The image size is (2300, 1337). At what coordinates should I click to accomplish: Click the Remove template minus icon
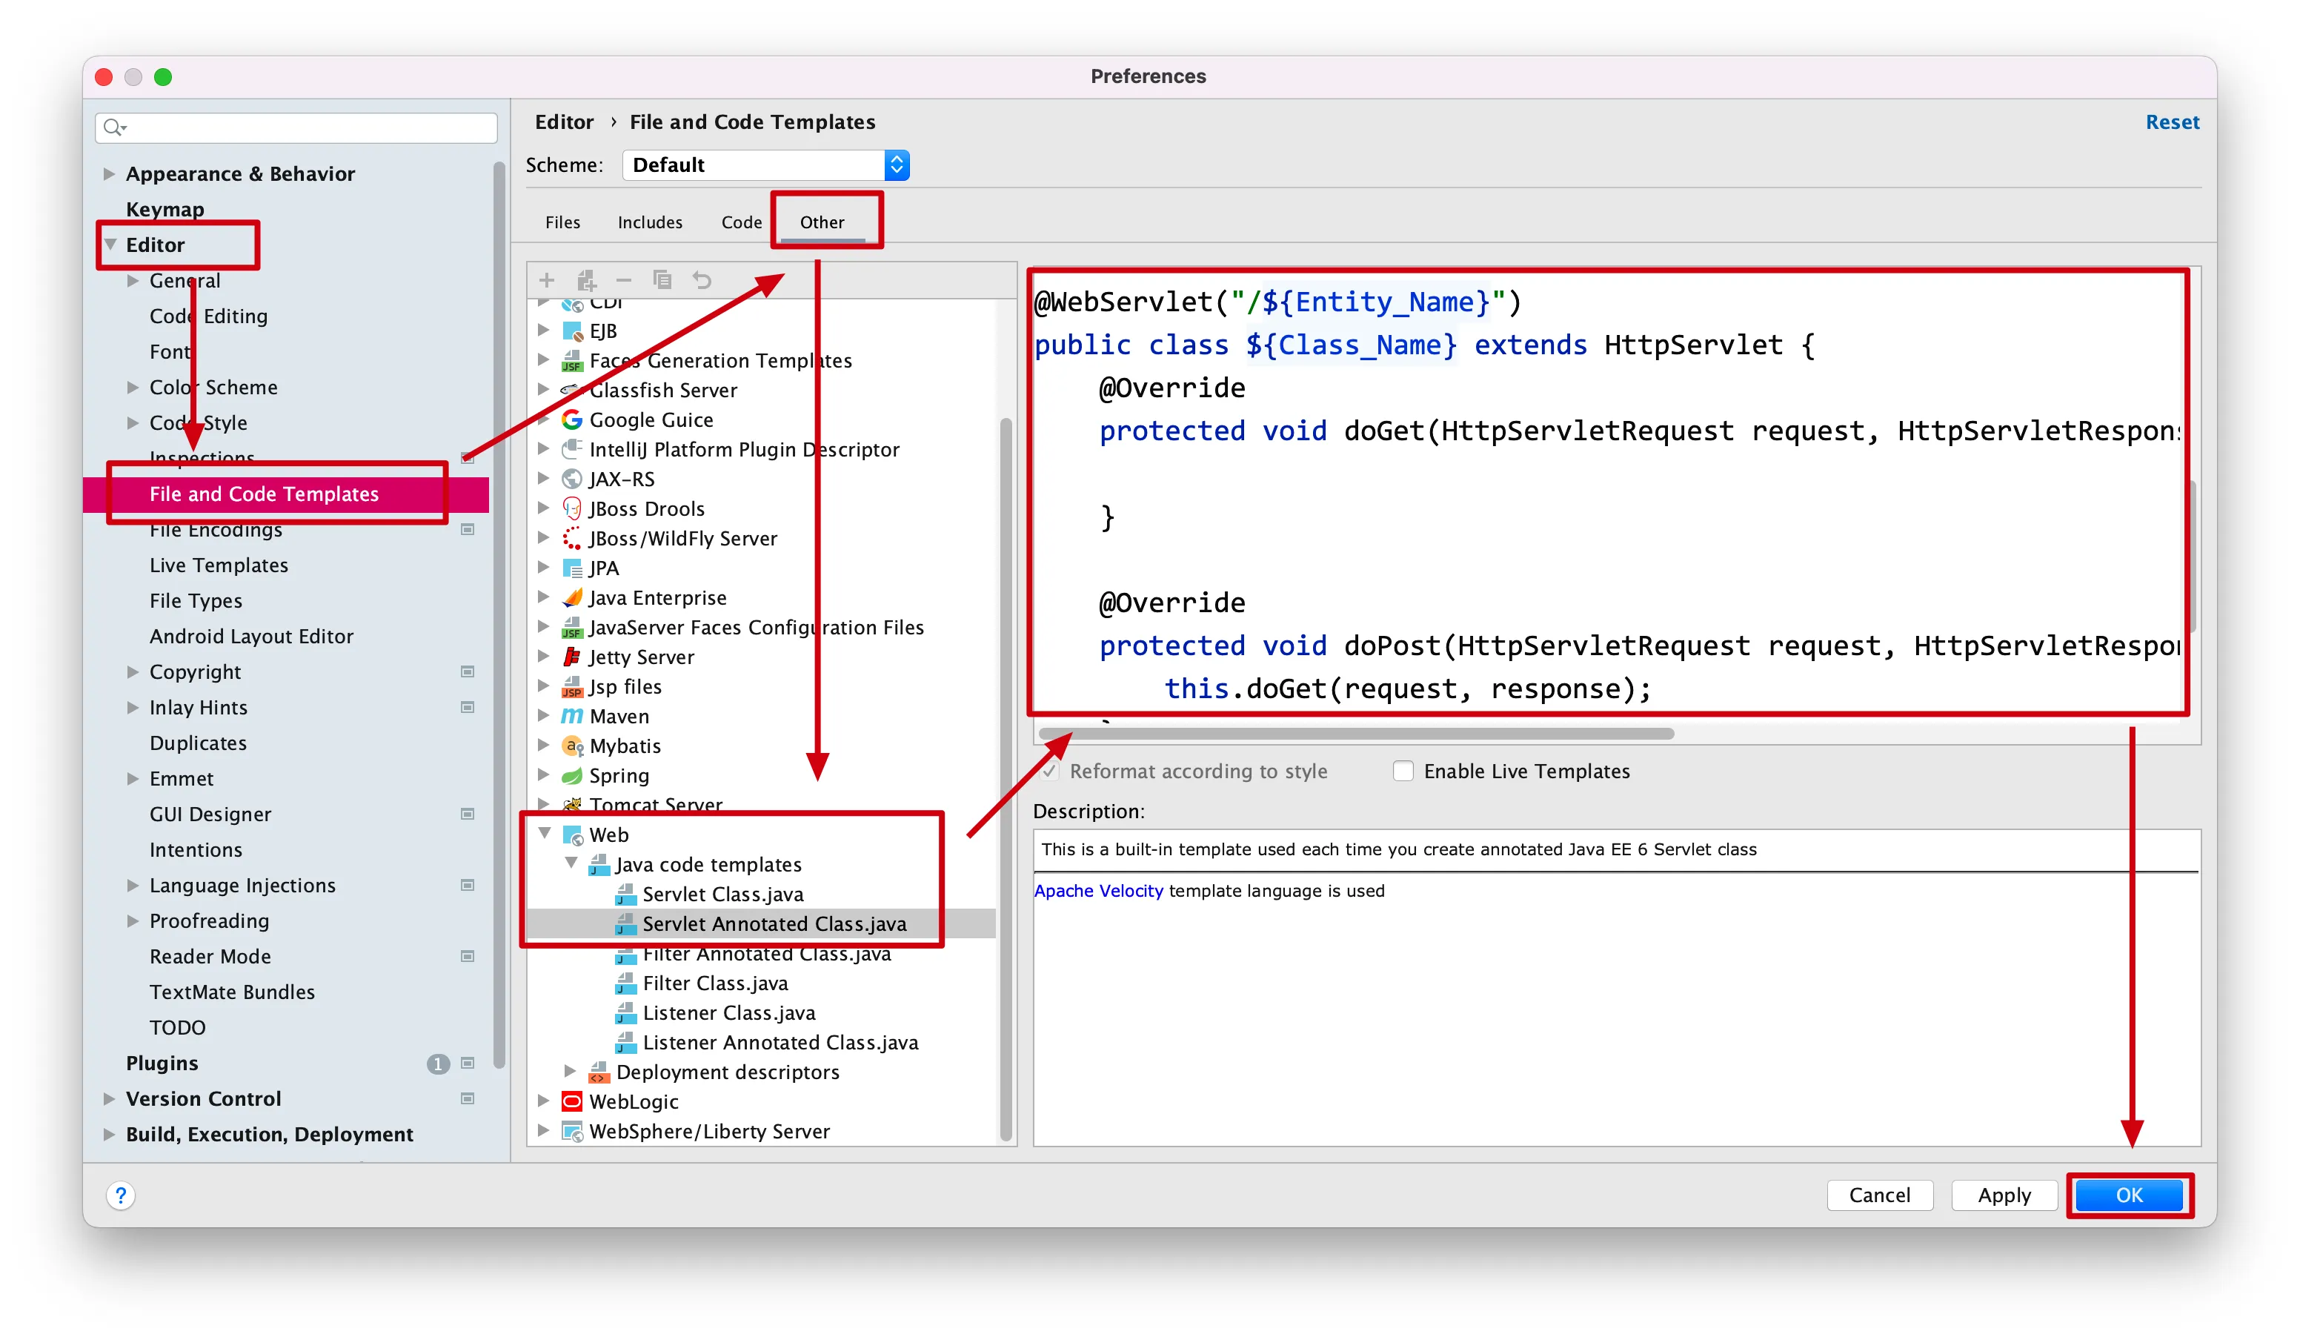[x=625, y=280]
